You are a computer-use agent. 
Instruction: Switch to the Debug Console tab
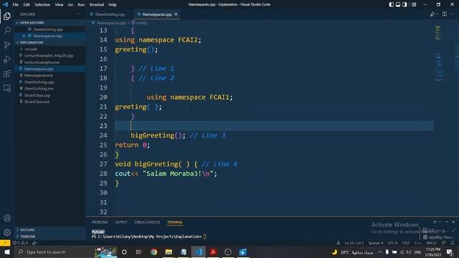point(147,222)
